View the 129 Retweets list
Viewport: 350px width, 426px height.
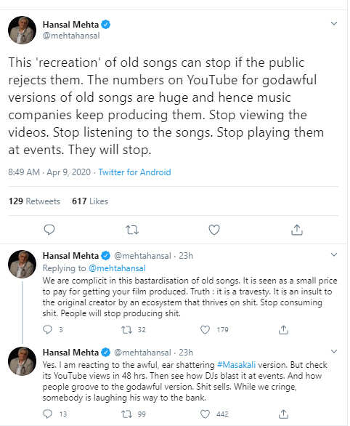click(34, 201)
